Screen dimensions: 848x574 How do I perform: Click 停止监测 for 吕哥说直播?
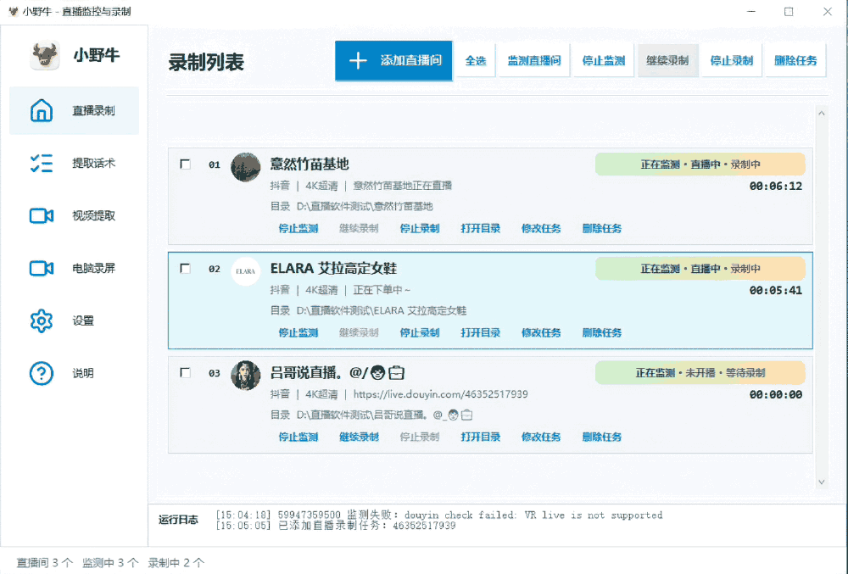coord(298,437)
